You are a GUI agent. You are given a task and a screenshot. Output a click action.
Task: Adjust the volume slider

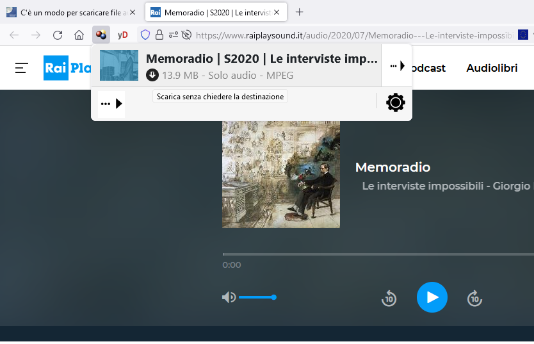[257, 297]
